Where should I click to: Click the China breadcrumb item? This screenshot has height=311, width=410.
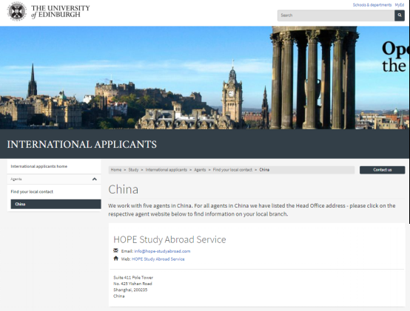pyautogui.click(x=264, y=170)
